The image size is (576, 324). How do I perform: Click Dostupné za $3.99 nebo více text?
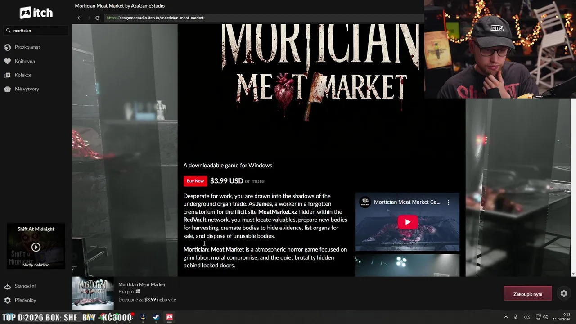(x=147, y=300)
